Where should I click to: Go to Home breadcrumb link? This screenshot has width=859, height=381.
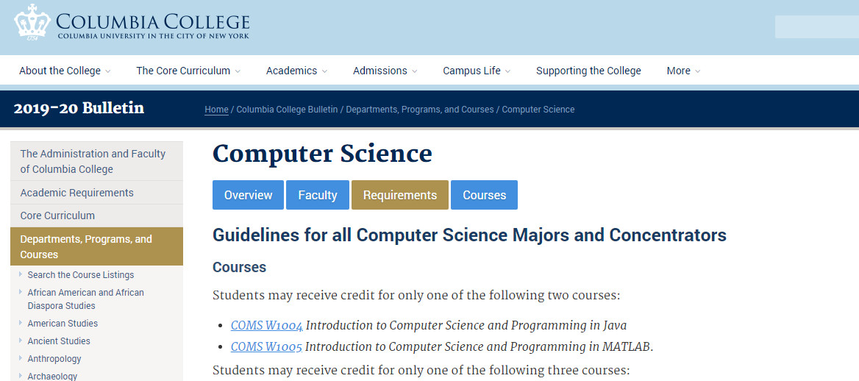coord(216,109)
